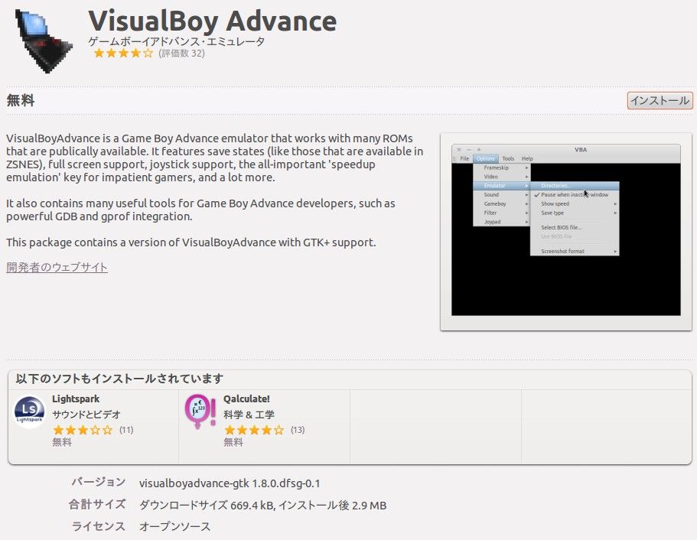Click the (13) review count for Qalculate!

pos(298,430)
